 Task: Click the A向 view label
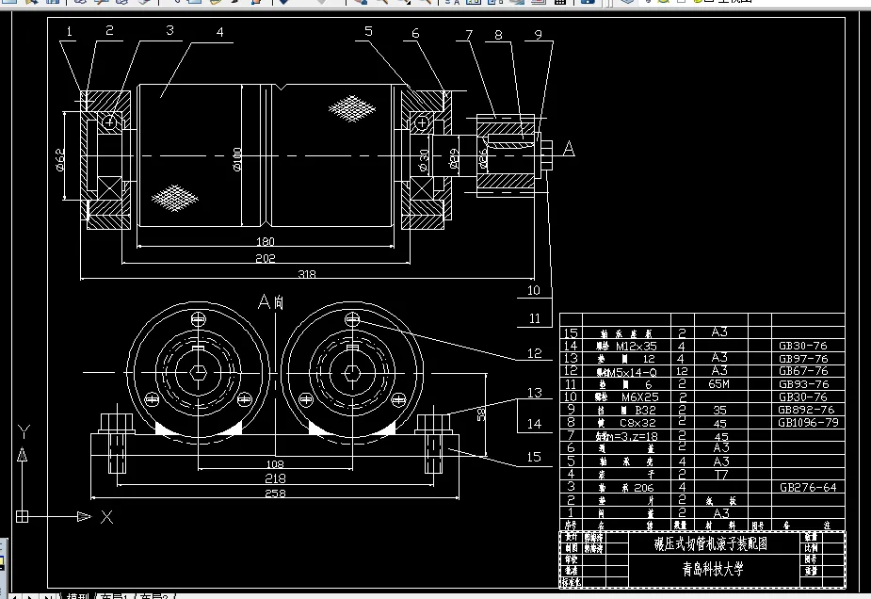(x=271, y=301)
